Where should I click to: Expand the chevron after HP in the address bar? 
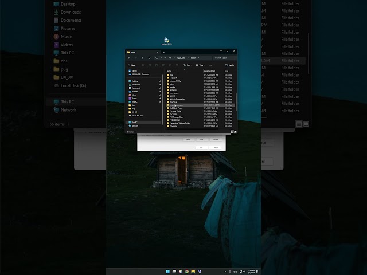[174, 58]
